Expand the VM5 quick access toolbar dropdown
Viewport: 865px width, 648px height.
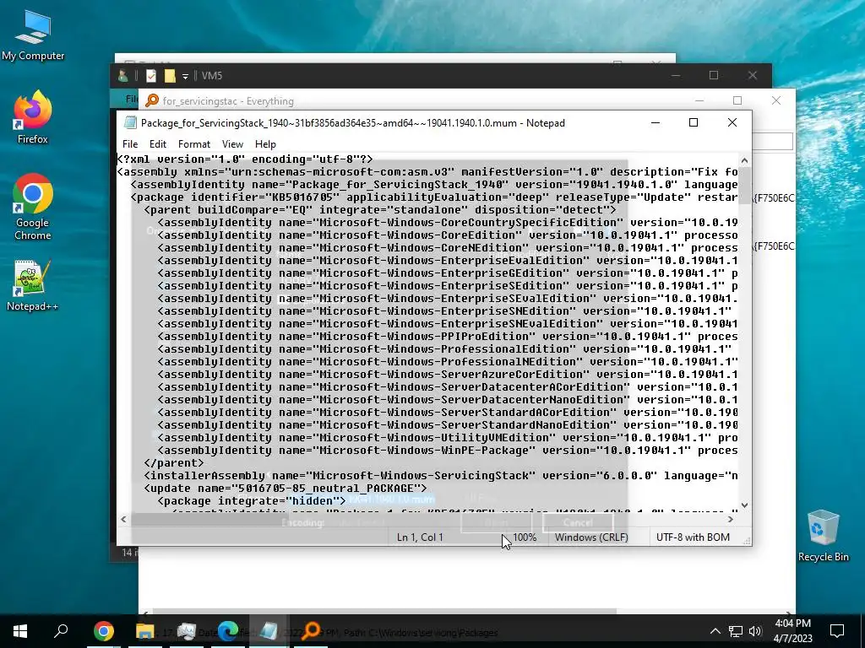coord(185,77)
